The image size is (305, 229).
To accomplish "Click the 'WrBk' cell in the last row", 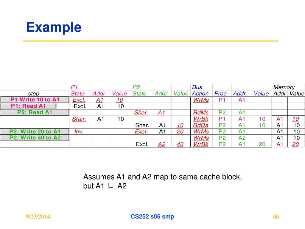I will point(201,144).
